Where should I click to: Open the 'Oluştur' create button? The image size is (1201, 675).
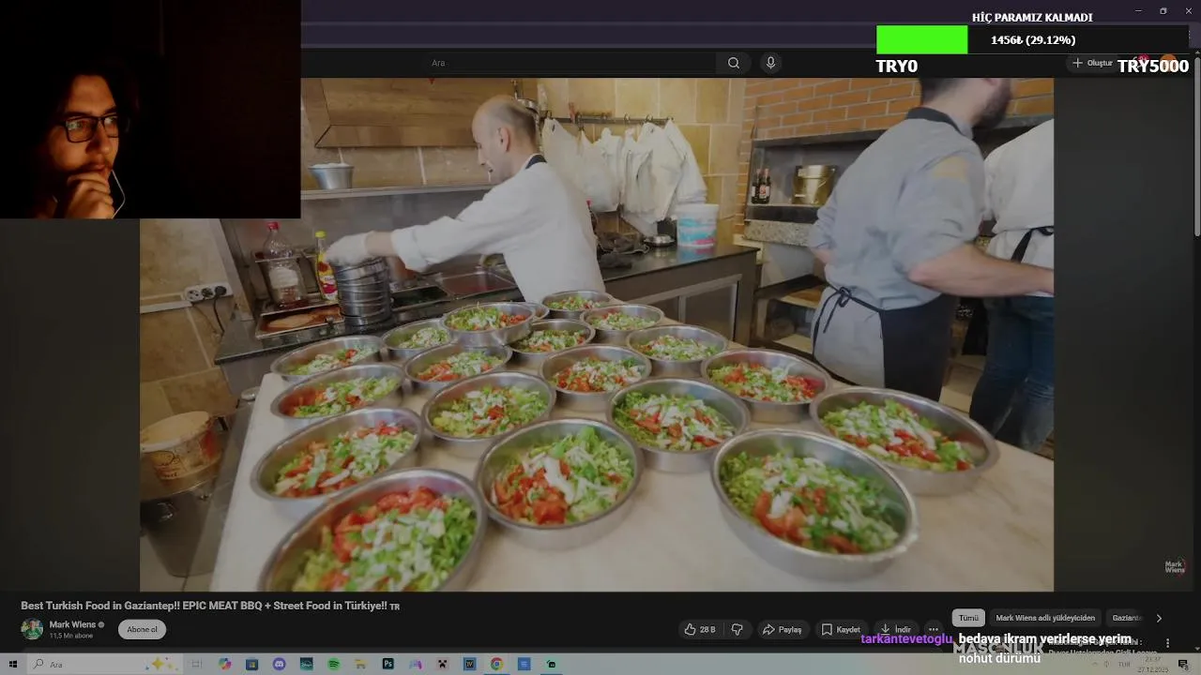coord(1093,63)
